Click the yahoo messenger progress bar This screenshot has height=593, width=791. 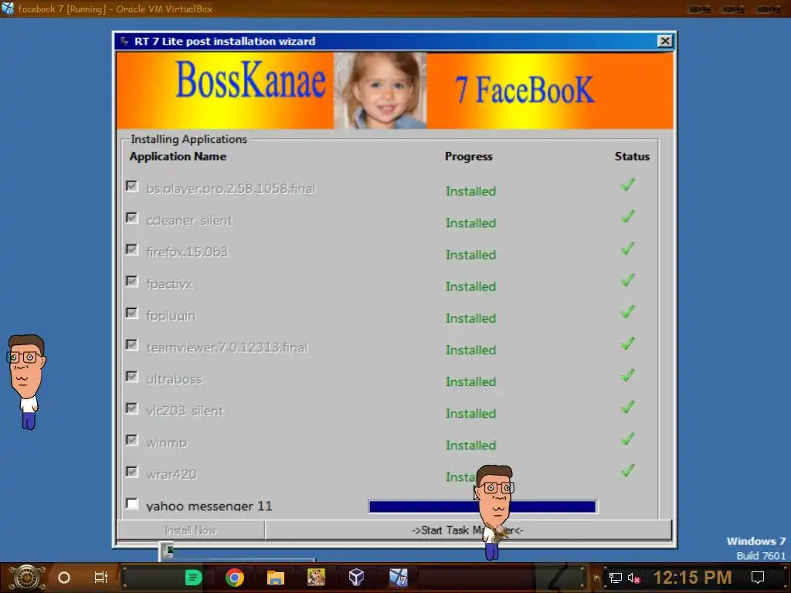coord(482,507)
